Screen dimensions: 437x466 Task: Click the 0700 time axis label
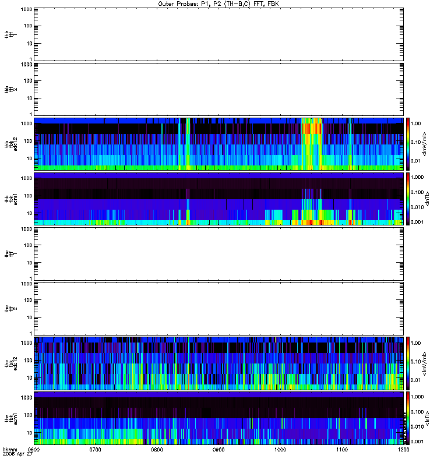click(x=95, y=450)
